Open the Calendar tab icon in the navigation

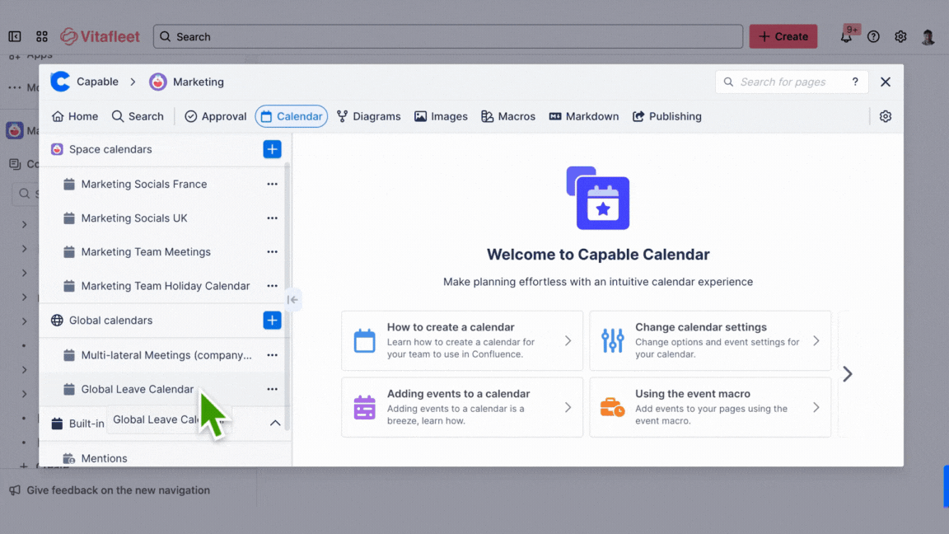coord(264,116)
